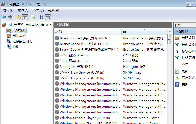Click the 连接安全规则 tree icon
Viewport: 196px width, 124px height.
9,41
